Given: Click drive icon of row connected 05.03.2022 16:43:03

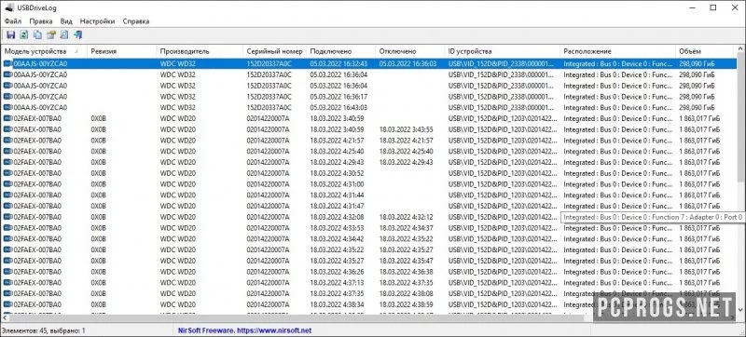Looking at the screenshot, I should coord(8,107).
